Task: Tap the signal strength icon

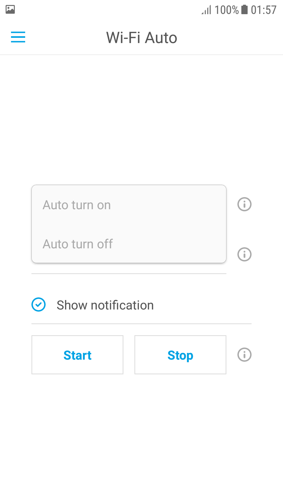Action: [206, 10]
